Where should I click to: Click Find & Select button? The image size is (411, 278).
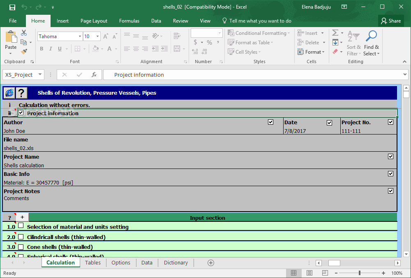click(372, 43)
